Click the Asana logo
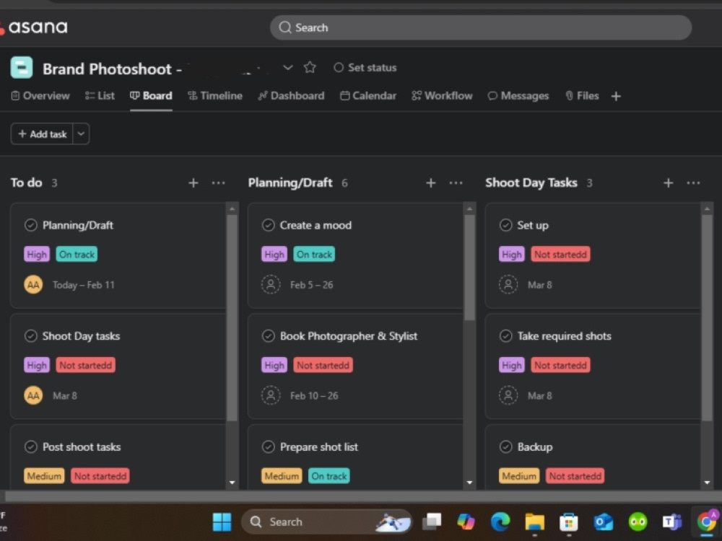Viewport: 722px width, 541px height. coord(34,27)
